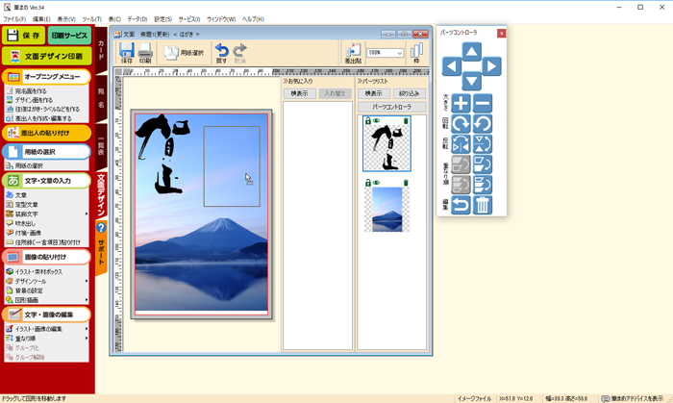The width and height of the screenshot is (673, 403).
Task: Rotate the part clockwise
Action: (x=461, y=124)
